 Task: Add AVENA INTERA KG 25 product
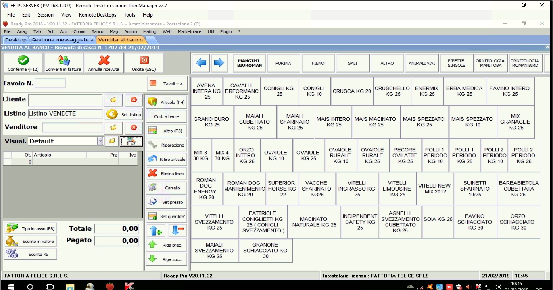point(207,91)
